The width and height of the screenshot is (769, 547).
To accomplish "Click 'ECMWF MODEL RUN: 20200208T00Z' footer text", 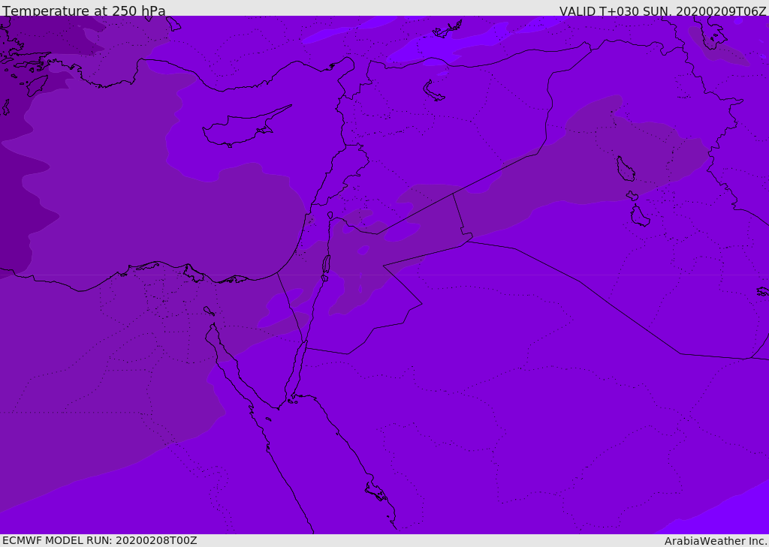I will (100, 540).
